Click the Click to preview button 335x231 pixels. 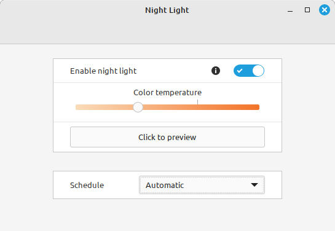(167, 137)
